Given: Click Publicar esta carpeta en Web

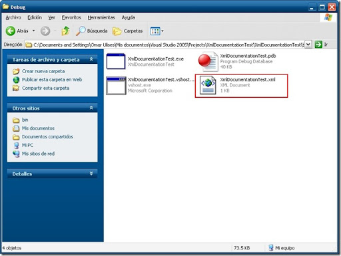Looking at the screenshot, I should pos(52,80).
